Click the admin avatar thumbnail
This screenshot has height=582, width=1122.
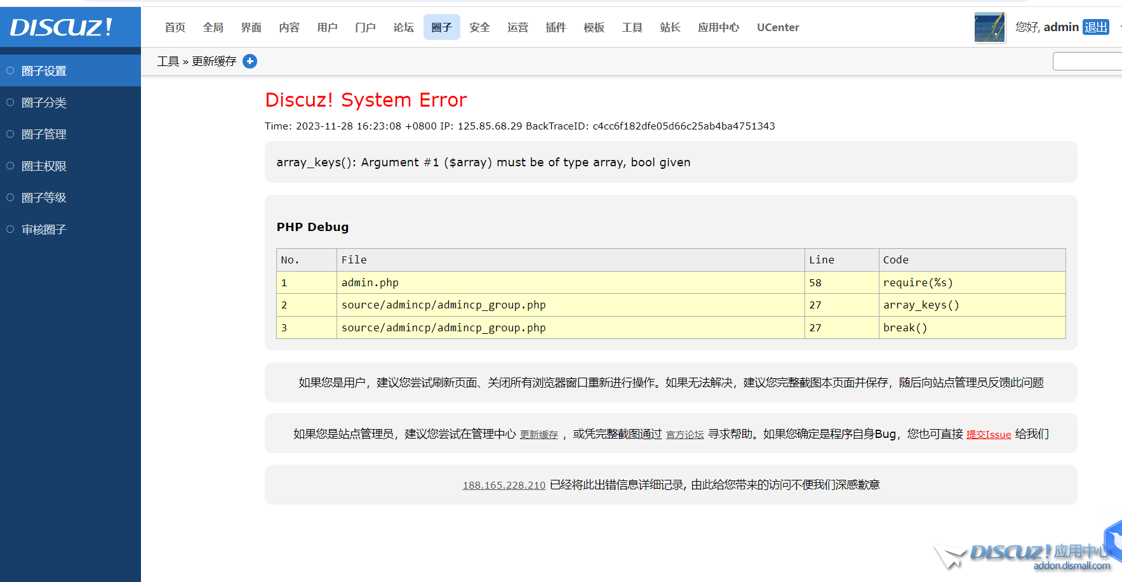(989, 27)
